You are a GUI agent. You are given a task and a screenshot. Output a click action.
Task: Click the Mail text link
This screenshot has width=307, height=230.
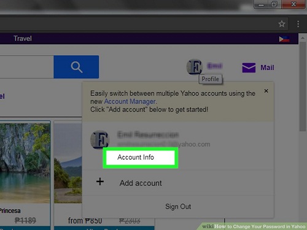(267, 67)
